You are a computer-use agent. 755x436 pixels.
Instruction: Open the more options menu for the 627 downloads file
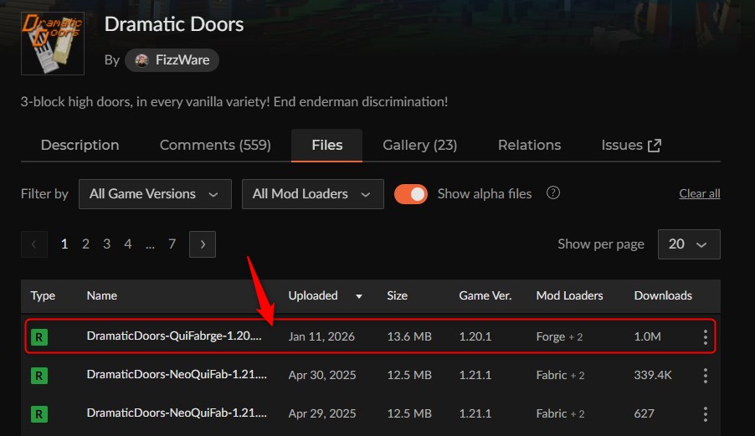(706, 414)
